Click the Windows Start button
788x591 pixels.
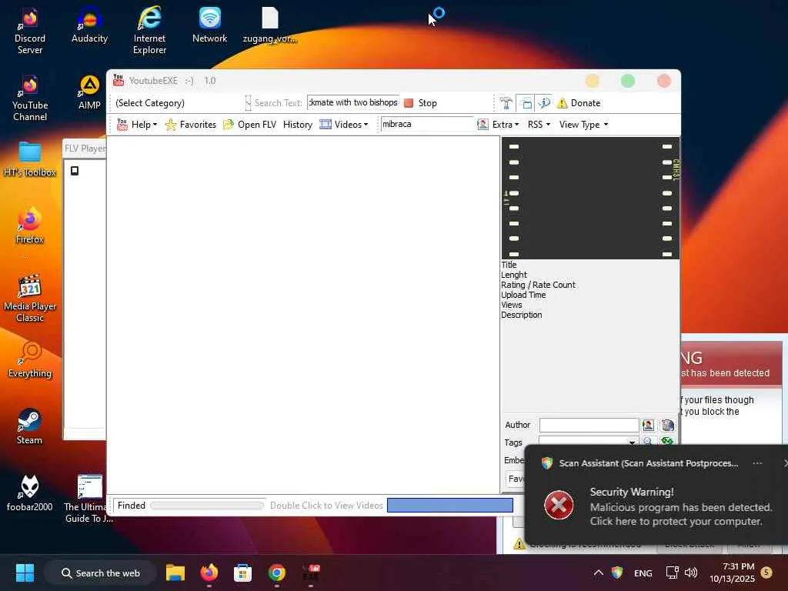tap(25, 573)
